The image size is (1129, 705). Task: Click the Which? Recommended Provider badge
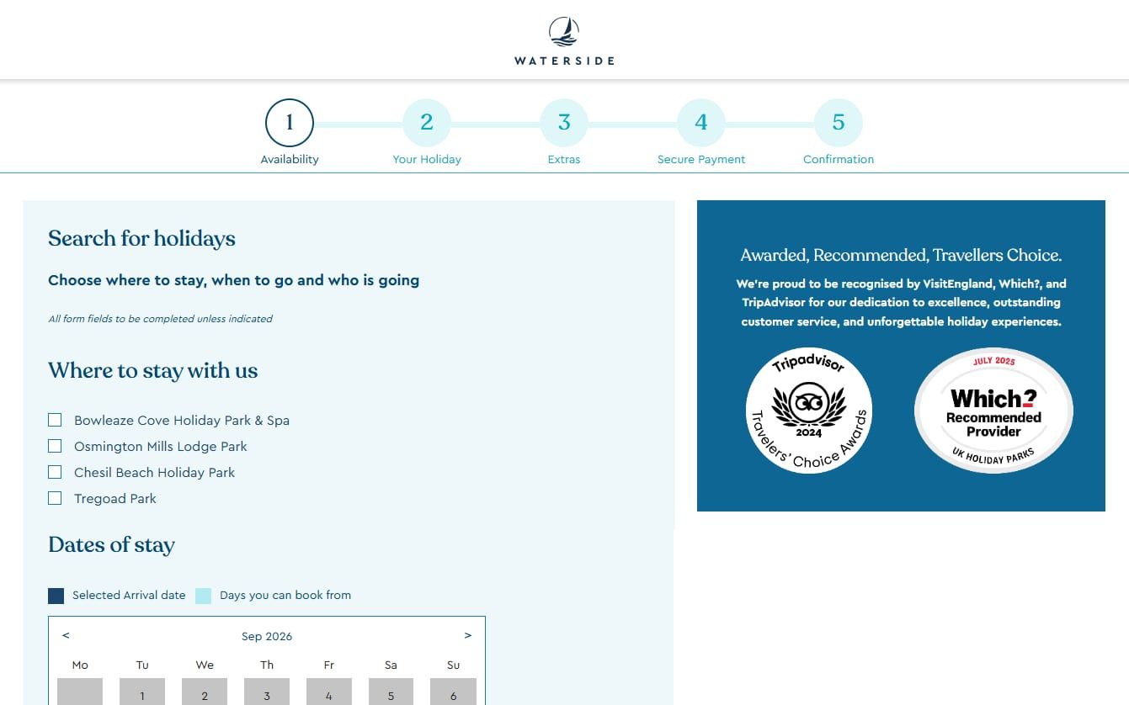[x=993, y=411]
